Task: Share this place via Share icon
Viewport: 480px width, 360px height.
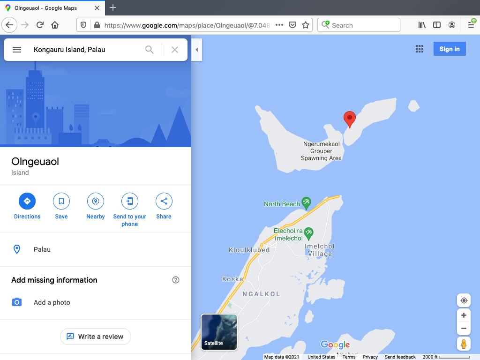Action: [164, 201]
